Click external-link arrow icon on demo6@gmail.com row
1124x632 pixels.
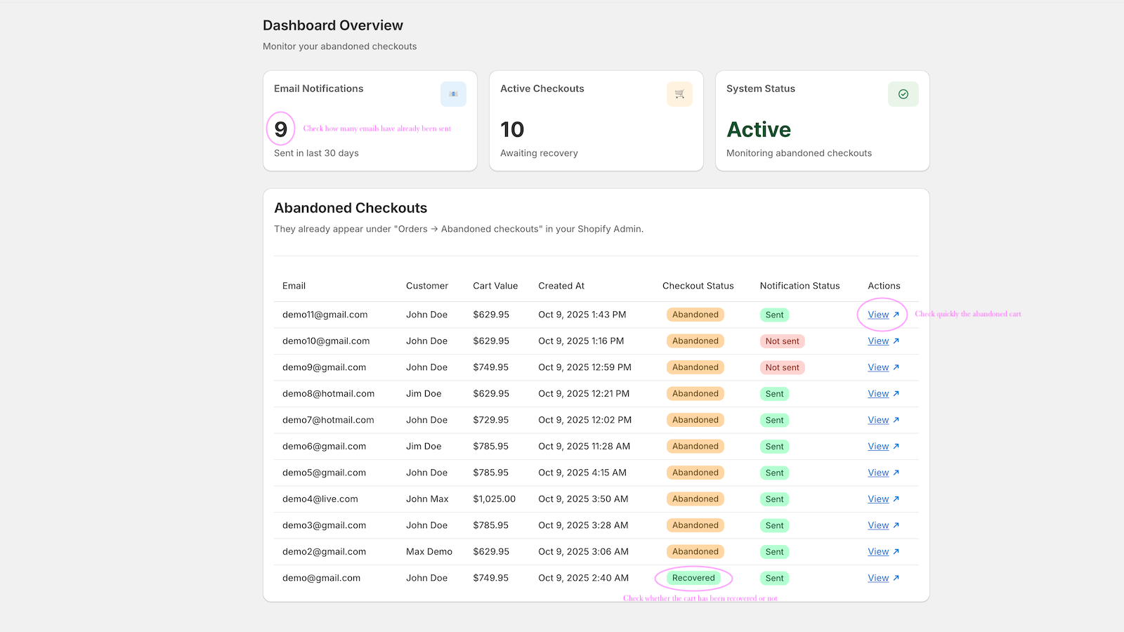(x=896, y=447)
